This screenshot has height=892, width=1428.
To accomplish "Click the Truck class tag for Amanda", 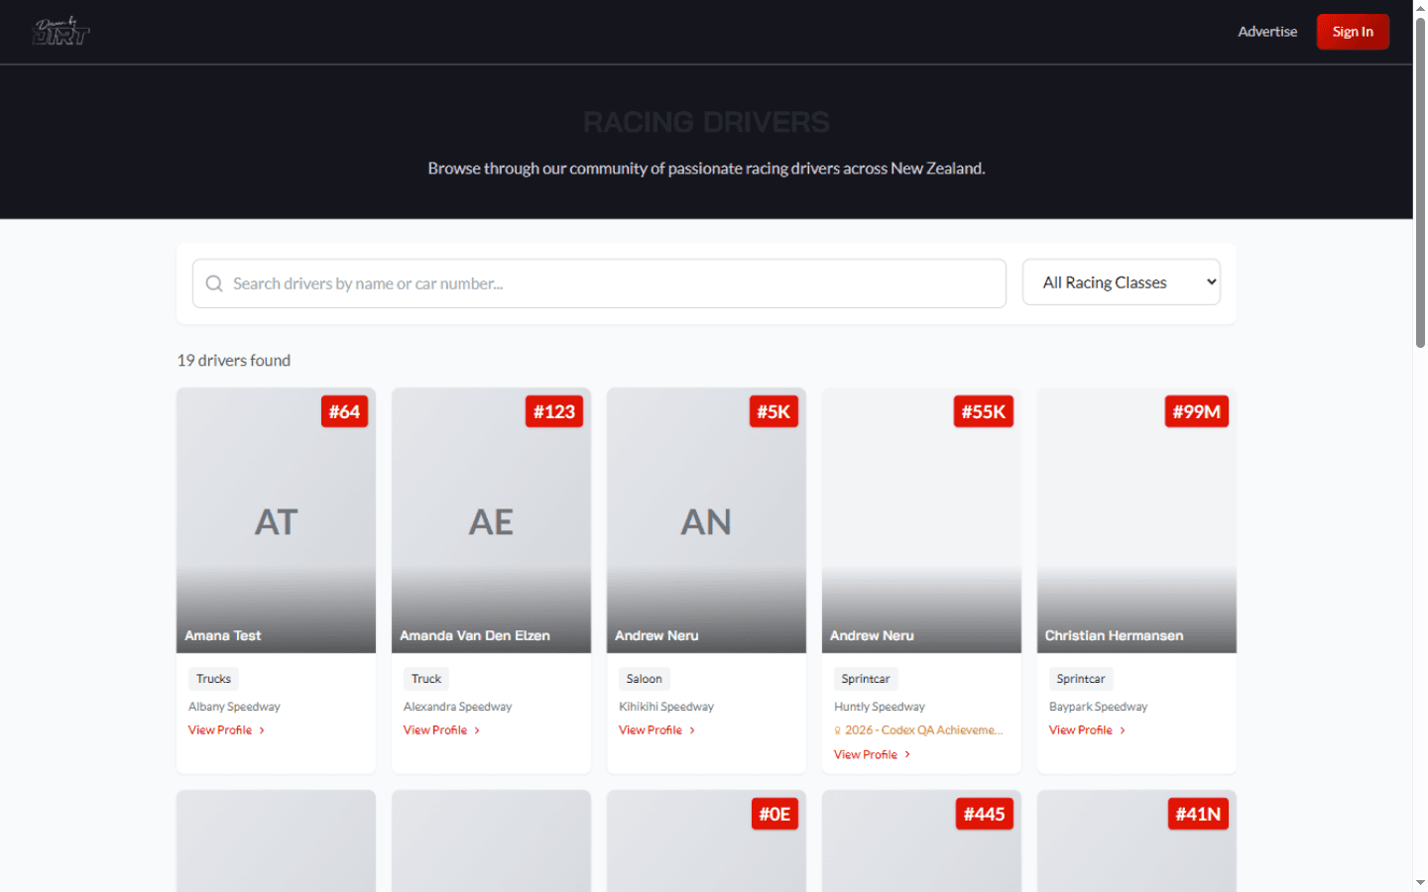I will (x=426, y=679).
